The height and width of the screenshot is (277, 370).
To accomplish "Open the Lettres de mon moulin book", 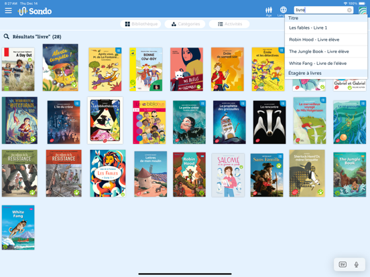I will [x=151, y=174].
